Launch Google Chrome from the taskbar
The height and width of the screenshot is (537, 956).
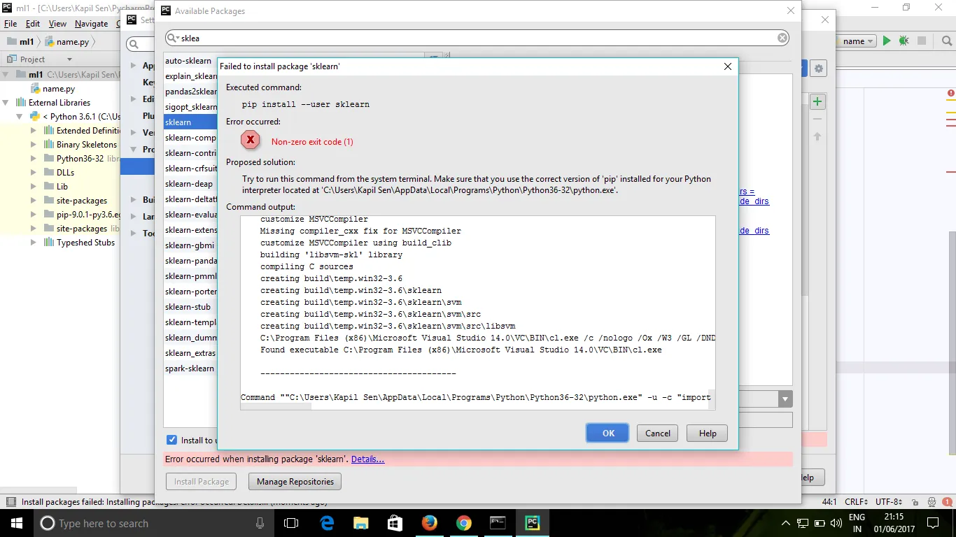(463, 523)
